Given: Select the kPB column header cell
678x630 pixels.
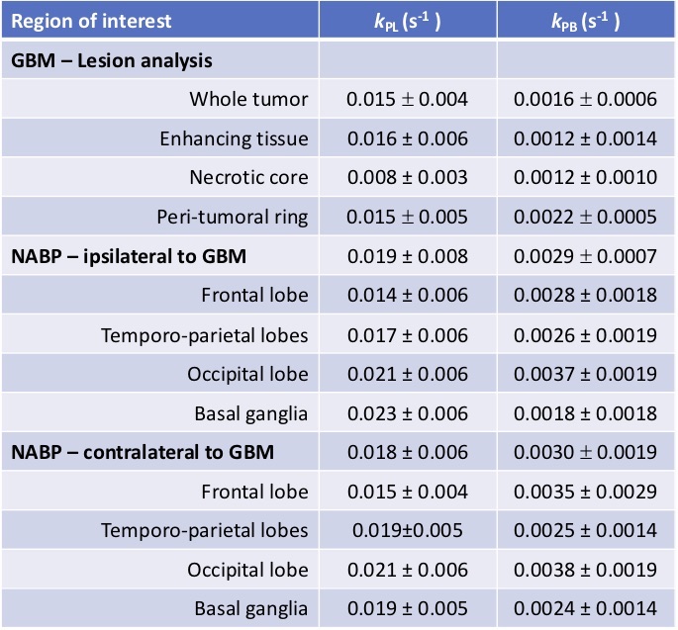Looking at the screenshot, I should click(x=586, y=21).
